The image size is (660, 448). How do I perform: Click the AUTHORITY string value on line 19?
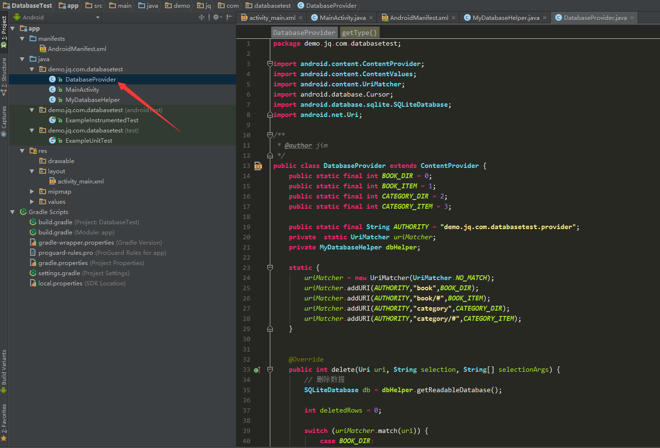[508, 227]
